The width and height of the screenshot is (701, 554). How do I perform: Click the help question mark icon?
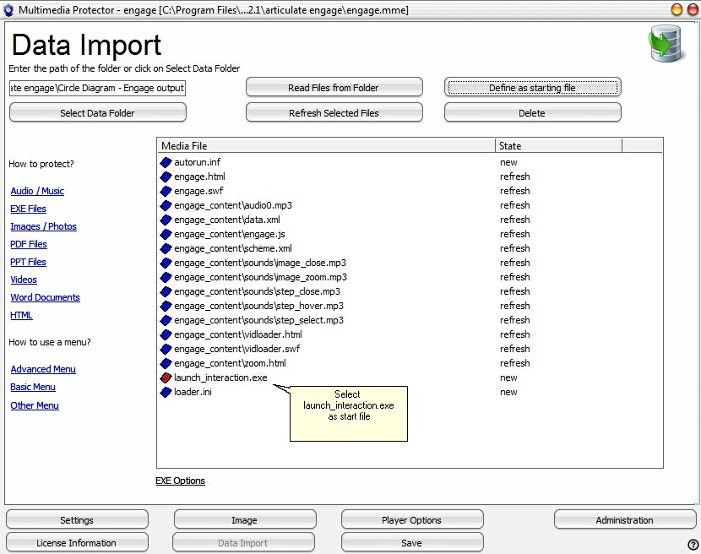[693, 545]
